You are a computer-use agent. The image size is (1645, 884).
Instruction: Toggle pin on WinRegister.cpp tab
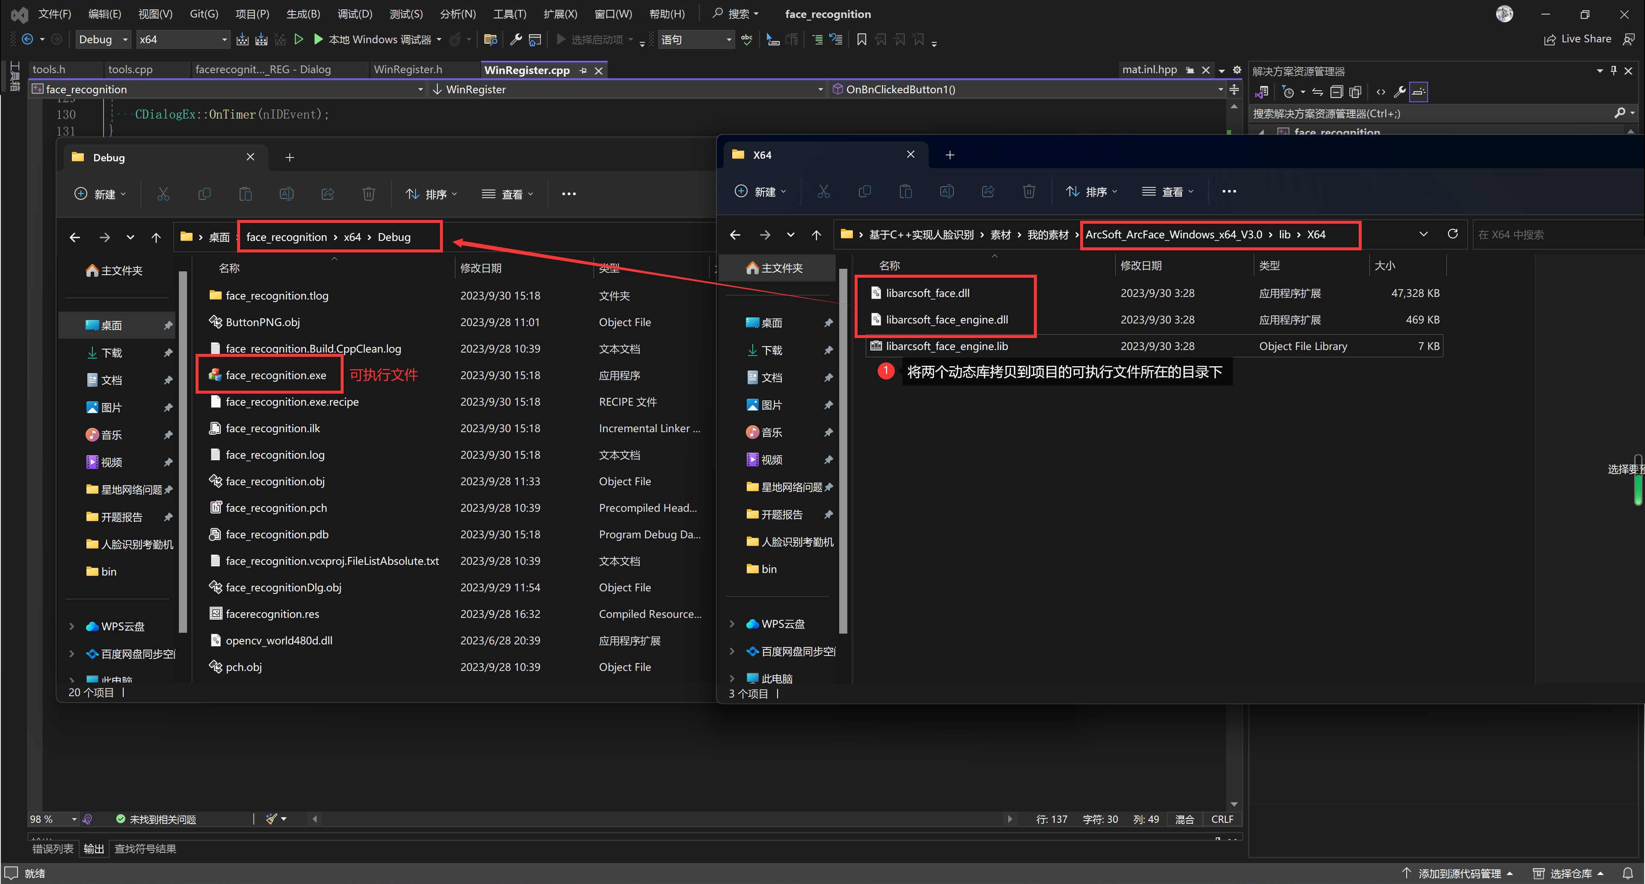(583, 70)
